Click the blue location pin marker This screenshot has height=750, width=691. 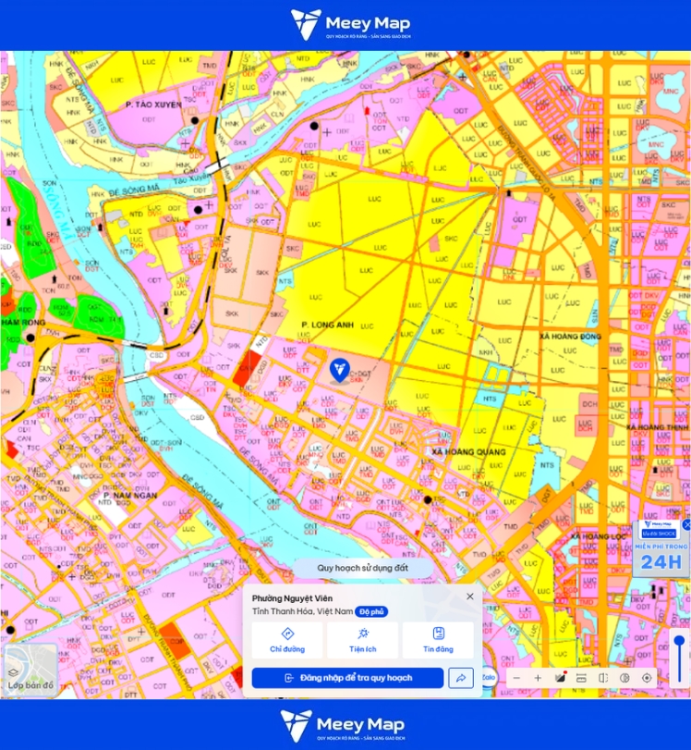339,370
